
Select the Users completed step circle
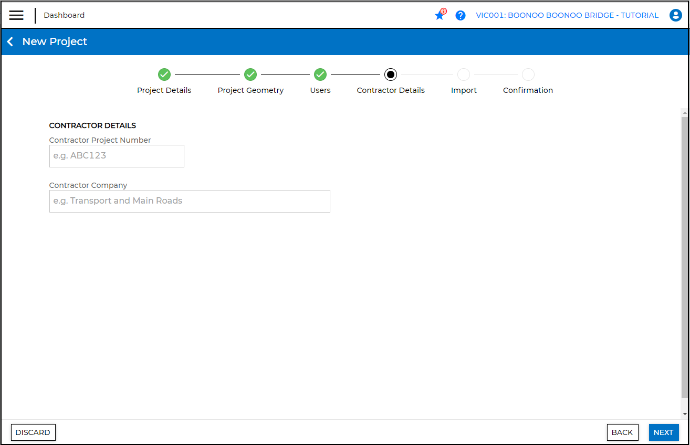tap(320, 75)
